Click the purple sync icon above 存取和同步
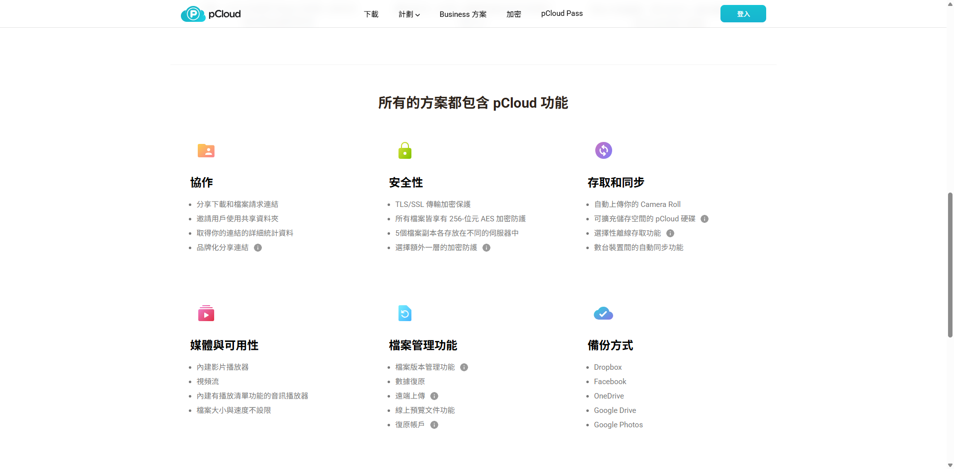The width and height of the screenshot is (954, 469). tap(604, 150)
